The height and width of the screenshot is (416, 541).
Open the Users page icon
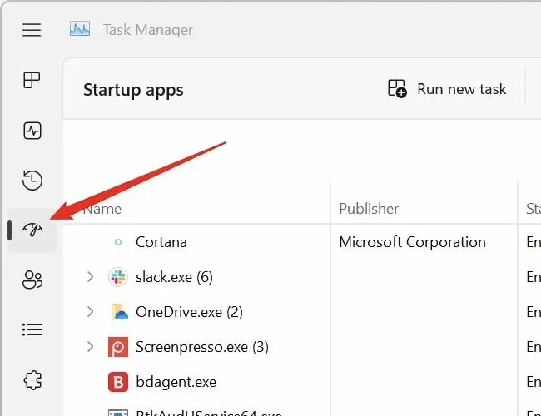click(32, 280)
